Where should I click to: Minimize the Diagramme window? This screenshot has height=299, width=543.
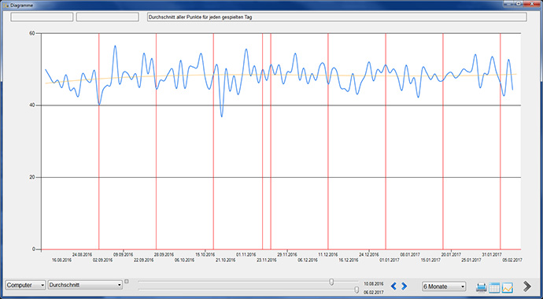pyautogui.click(x=508, y=3)
